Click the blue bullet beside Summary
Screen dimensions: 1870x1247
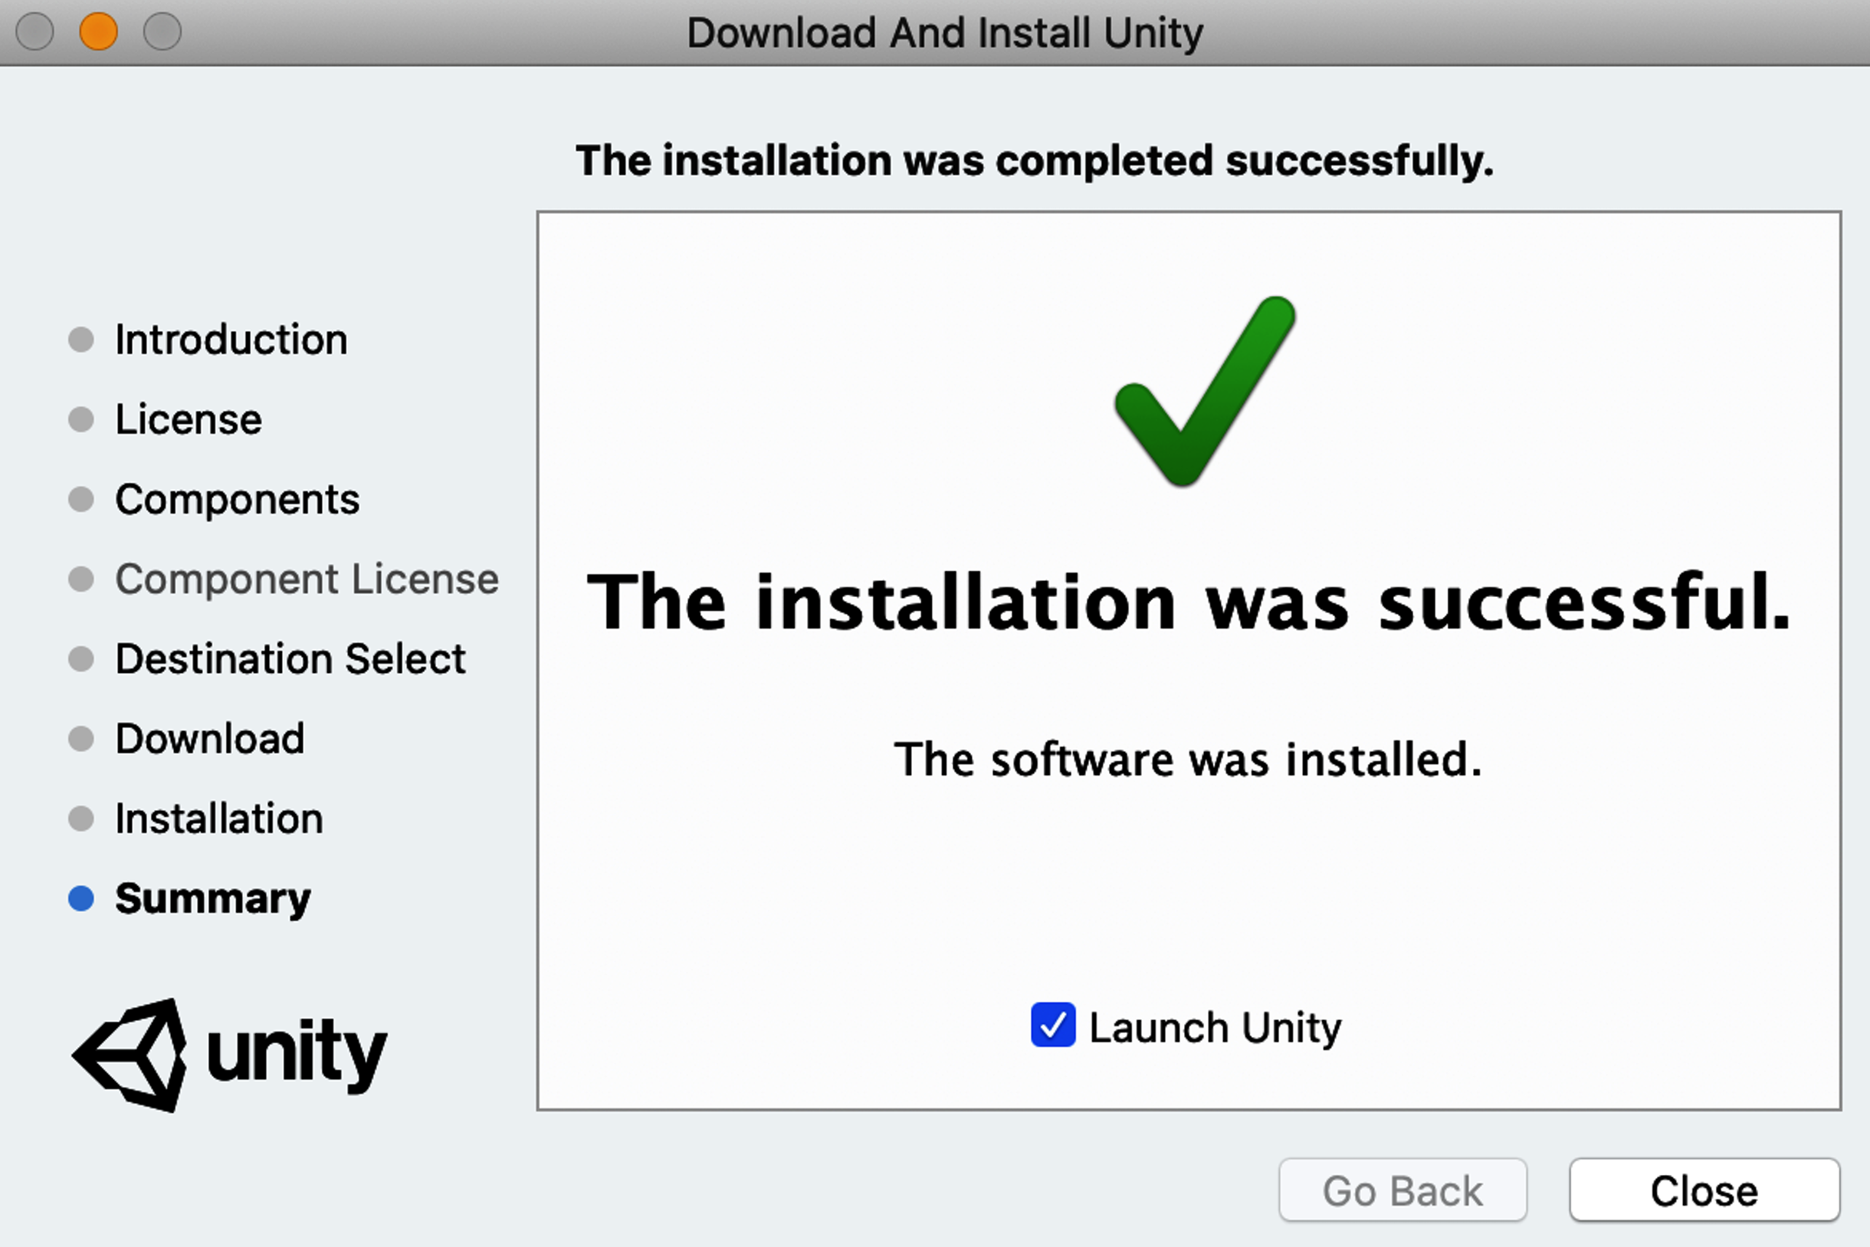pos(81,899)
